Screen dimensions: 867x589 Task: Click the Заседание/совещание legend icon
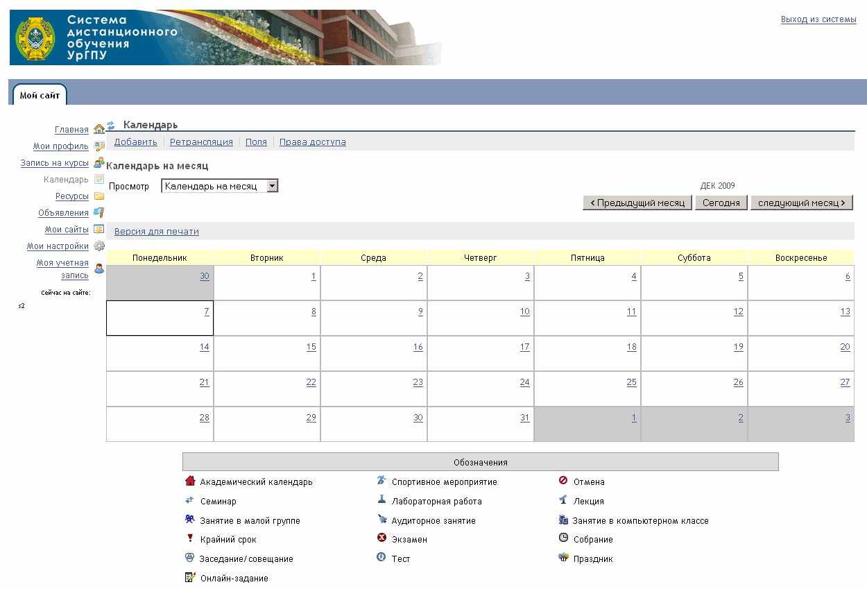tap(189, 557)
